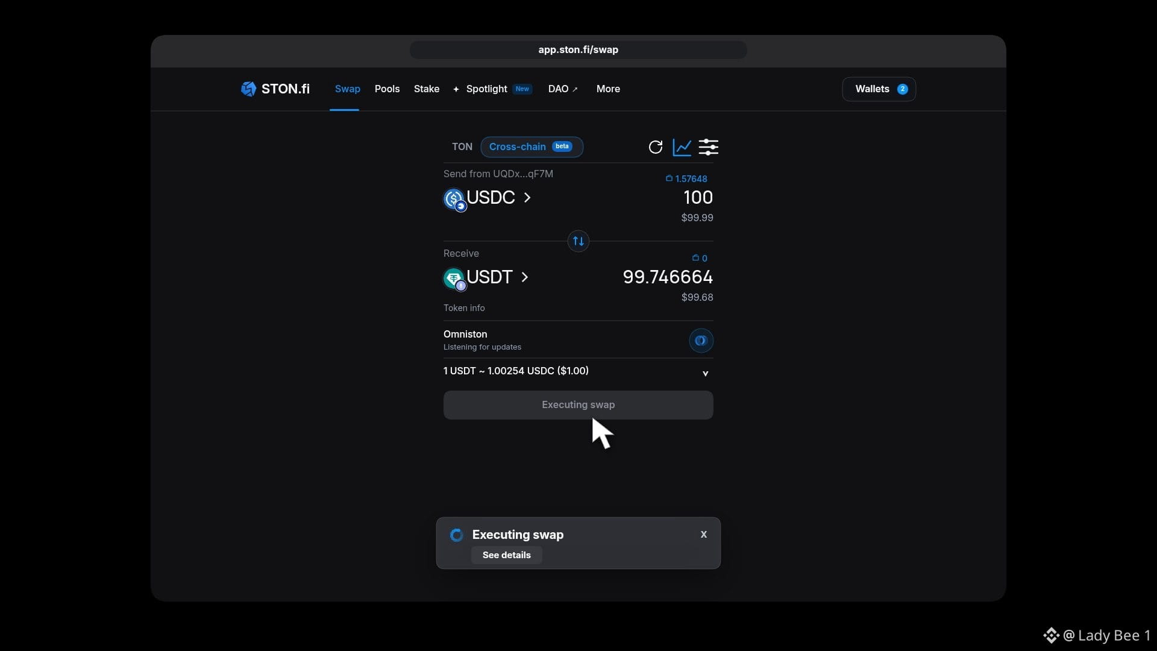The image size is (1157, 651).
Task: Click the Omniston circular status icon
Action: pyautogui.click(x=701, y=341)
